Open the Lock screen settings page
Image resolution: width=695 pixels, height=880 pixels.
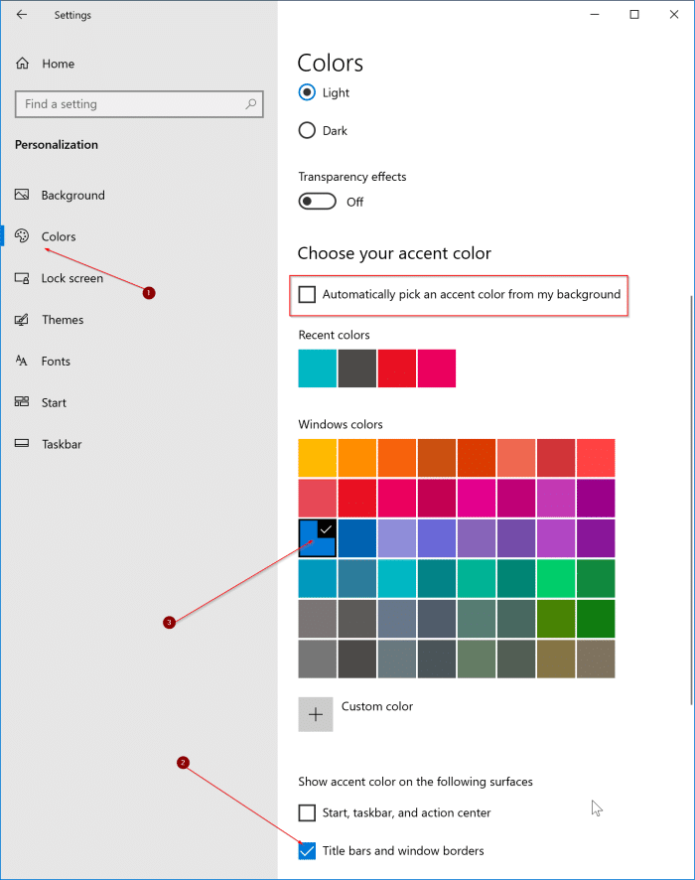pyautogui.click(x=72, y=278)
